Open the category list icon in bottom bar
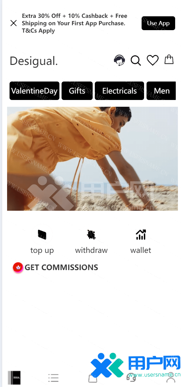Screen dimensions: 181x387 (x=53, y=378)
